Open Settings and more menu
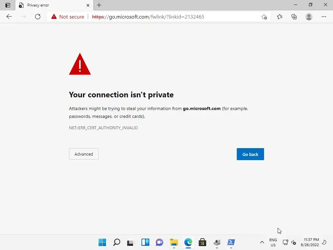The height and width of the screenshot is (250, 333). click(324, 17)
